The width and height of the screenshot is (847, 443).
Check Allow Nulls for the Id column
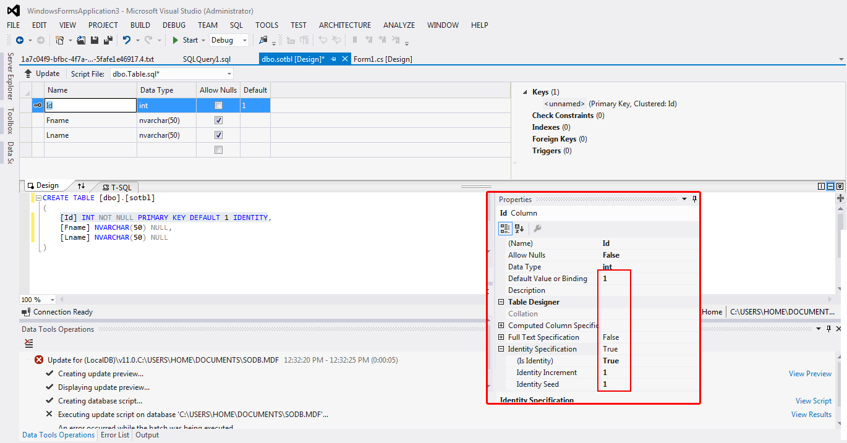coord(218,105)
